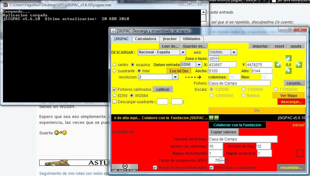Click first Descargar cuadrante coordinate field

tap(163, 102)
